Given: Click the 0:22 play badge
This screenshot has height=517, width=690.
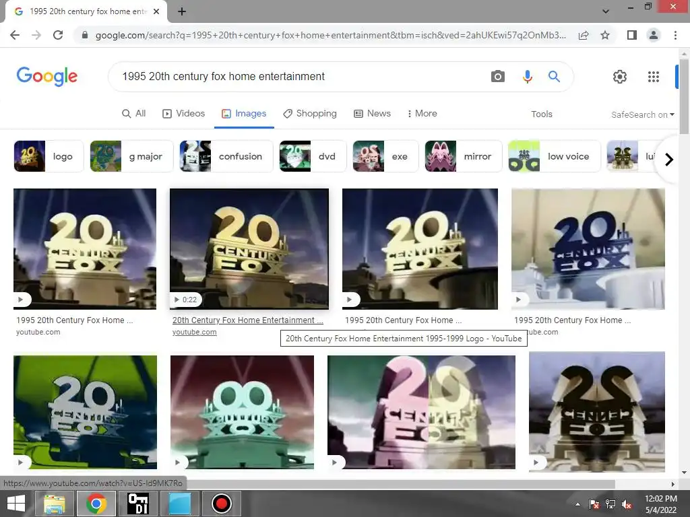Looking at the screenshot, I should [x=186, y=300].
